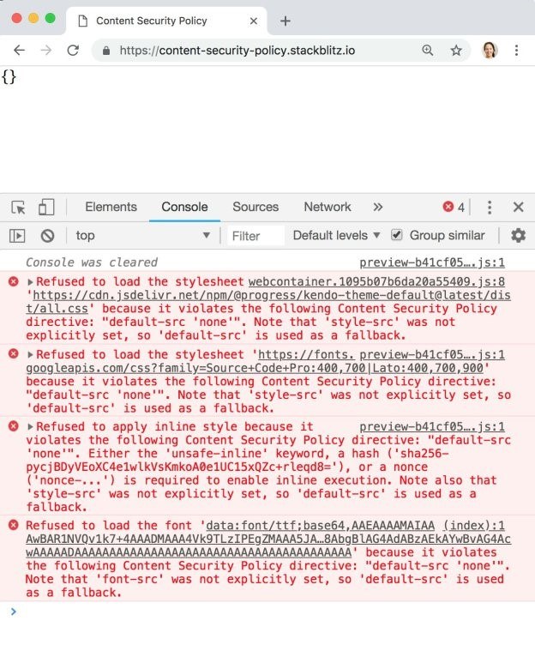Show the console sidebar

[17, 236]
